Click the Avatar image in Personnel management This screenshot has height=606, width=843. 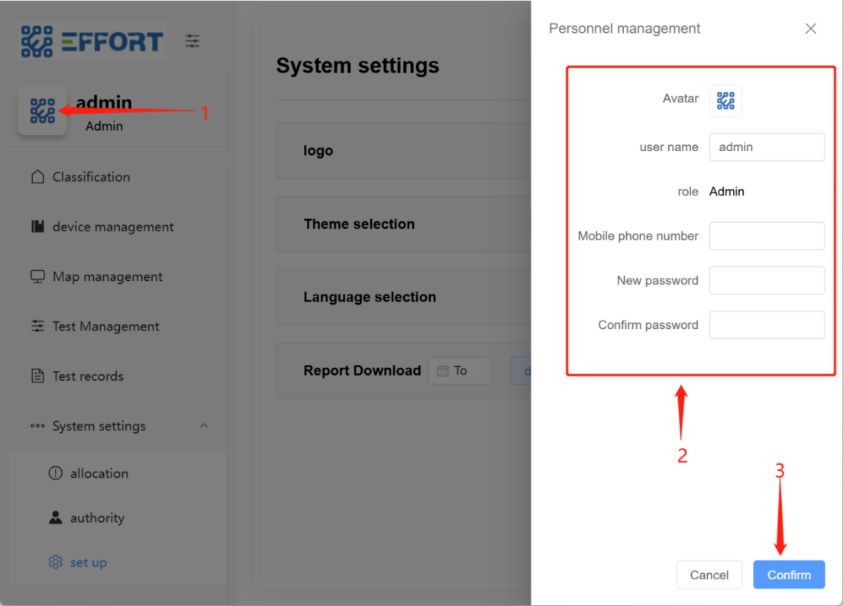pos(725,100)
